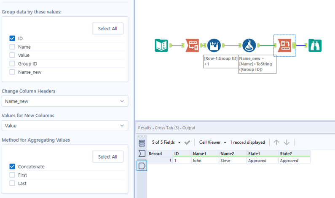Show the messages view in results
Image resolution: width=335 pixels, height=198 pixels.
(142, 143)
